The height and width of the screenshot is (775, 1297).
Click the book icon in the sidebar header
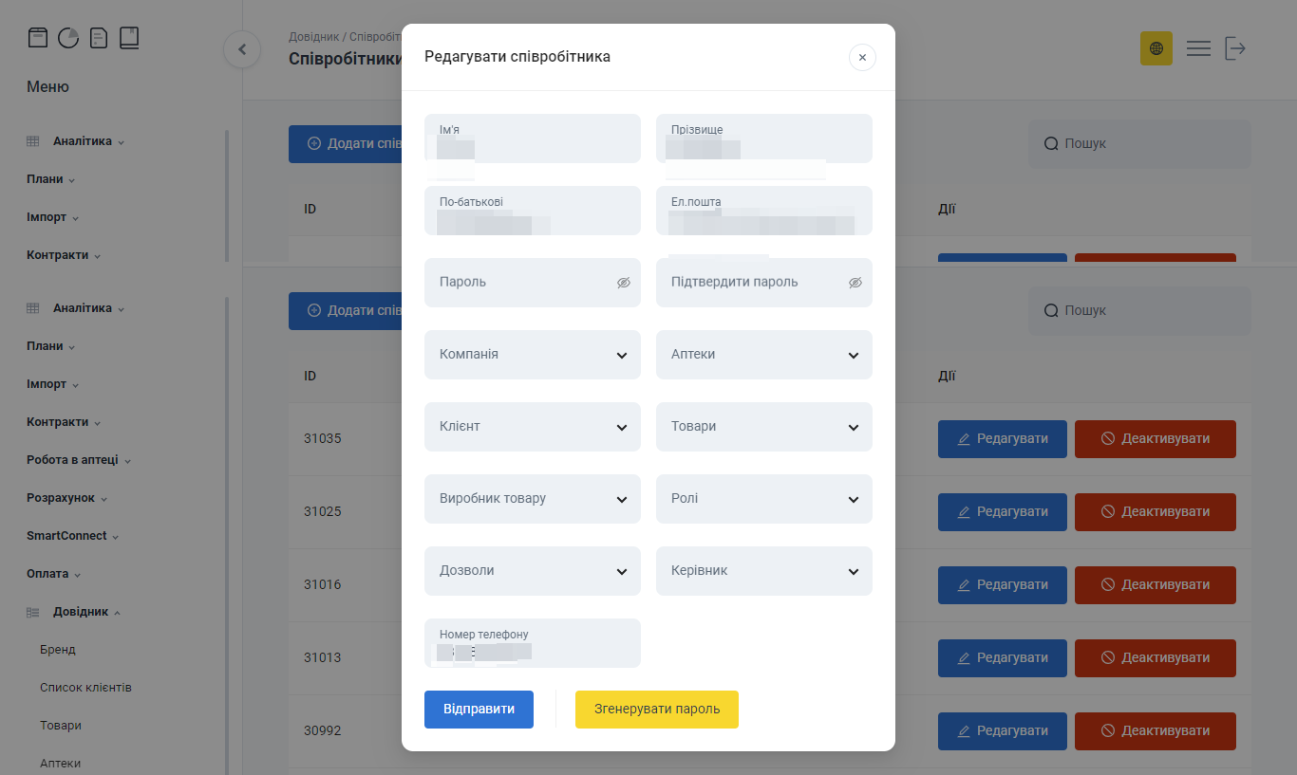tap(128, 37)
